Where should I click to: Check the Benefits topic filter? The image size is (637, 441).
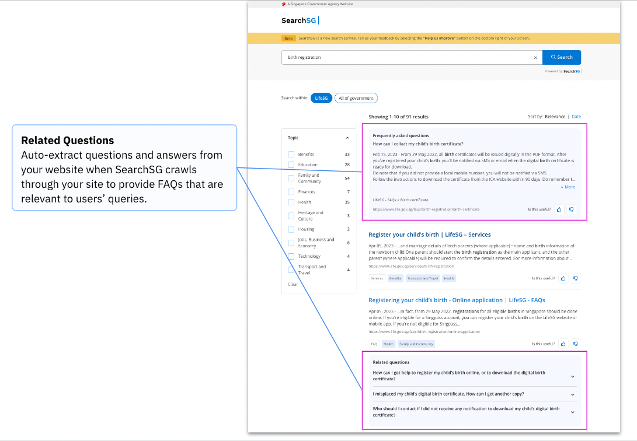pyautogui.click(x=290, y=153)
